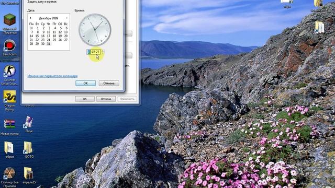This screenshot has height=188, width=335.
Task: Click OK in the background dialog
Action: pos(85,99)
